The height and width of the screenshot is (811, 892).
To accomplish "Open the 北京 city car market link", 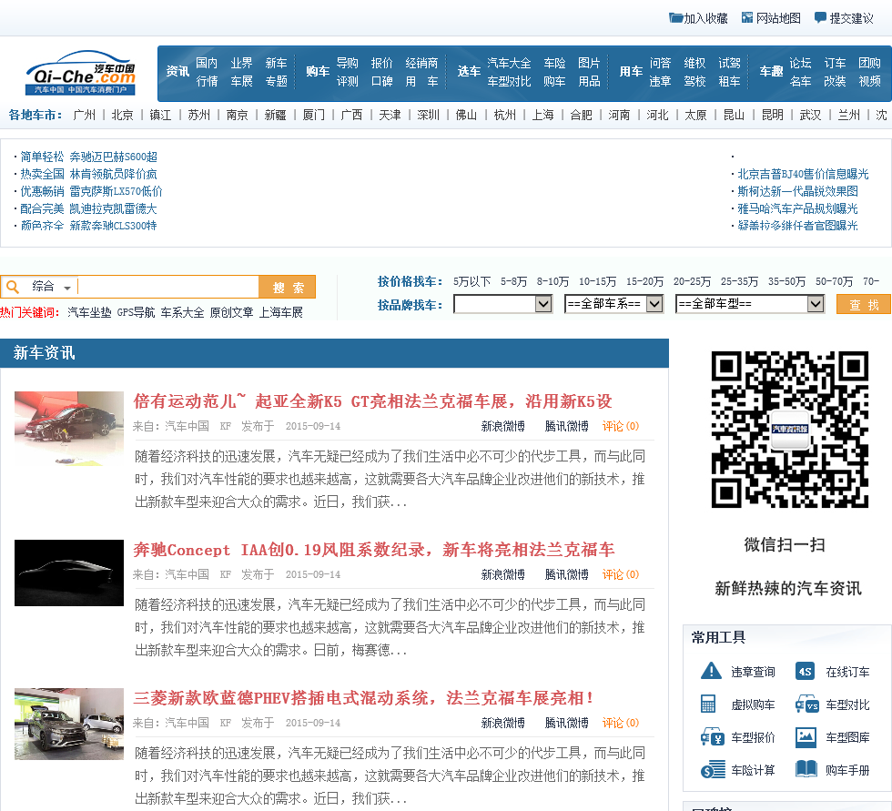I will [x=122, y=115].
